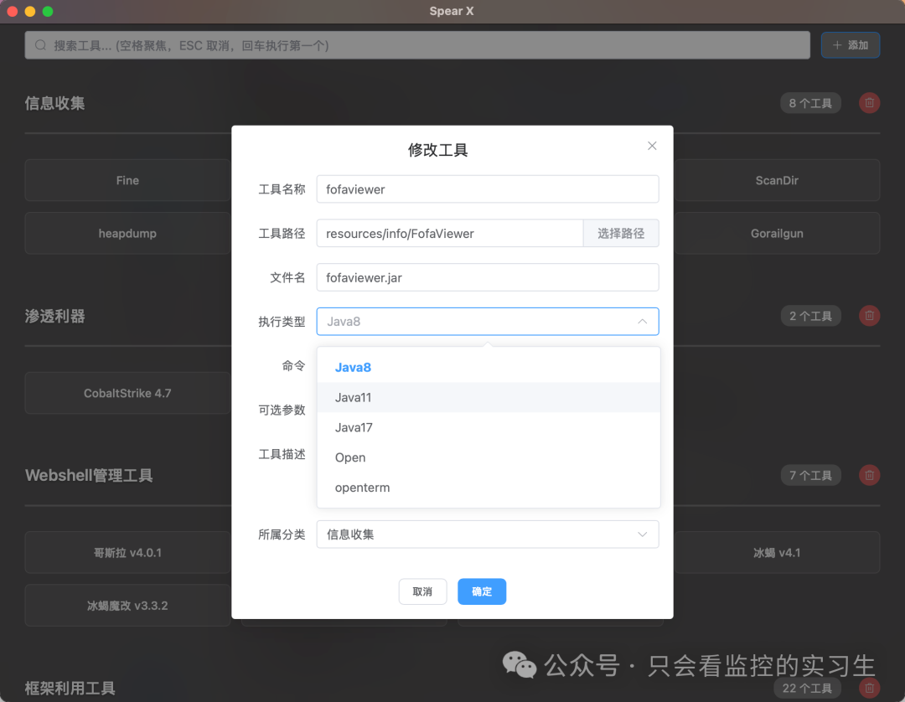Image resolution: width=905 pixels, height=702 pixels.
Task: Open the 所属分类 dropdown showing 信息收集
Action: pos(488,534)
